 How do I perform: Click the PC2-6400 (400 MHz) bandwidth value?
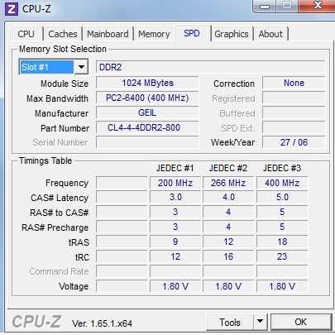click(147, 98)
